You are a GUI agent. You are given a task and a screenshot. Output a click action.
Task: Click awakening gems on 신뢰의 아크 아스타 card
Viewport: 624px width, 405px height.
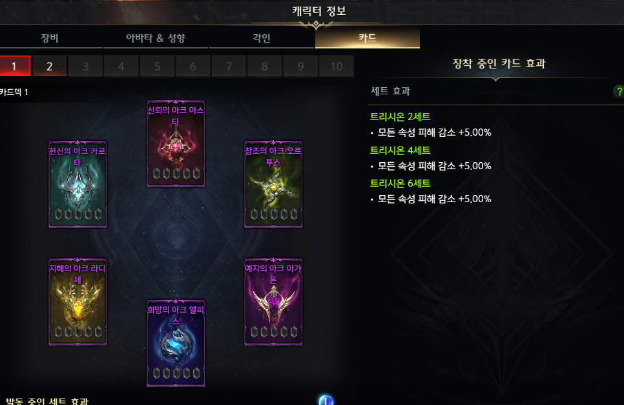tap(176, 174)
